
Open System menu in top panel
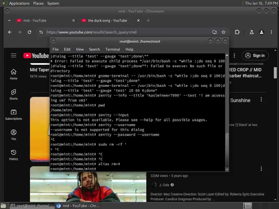pos(53,3)
